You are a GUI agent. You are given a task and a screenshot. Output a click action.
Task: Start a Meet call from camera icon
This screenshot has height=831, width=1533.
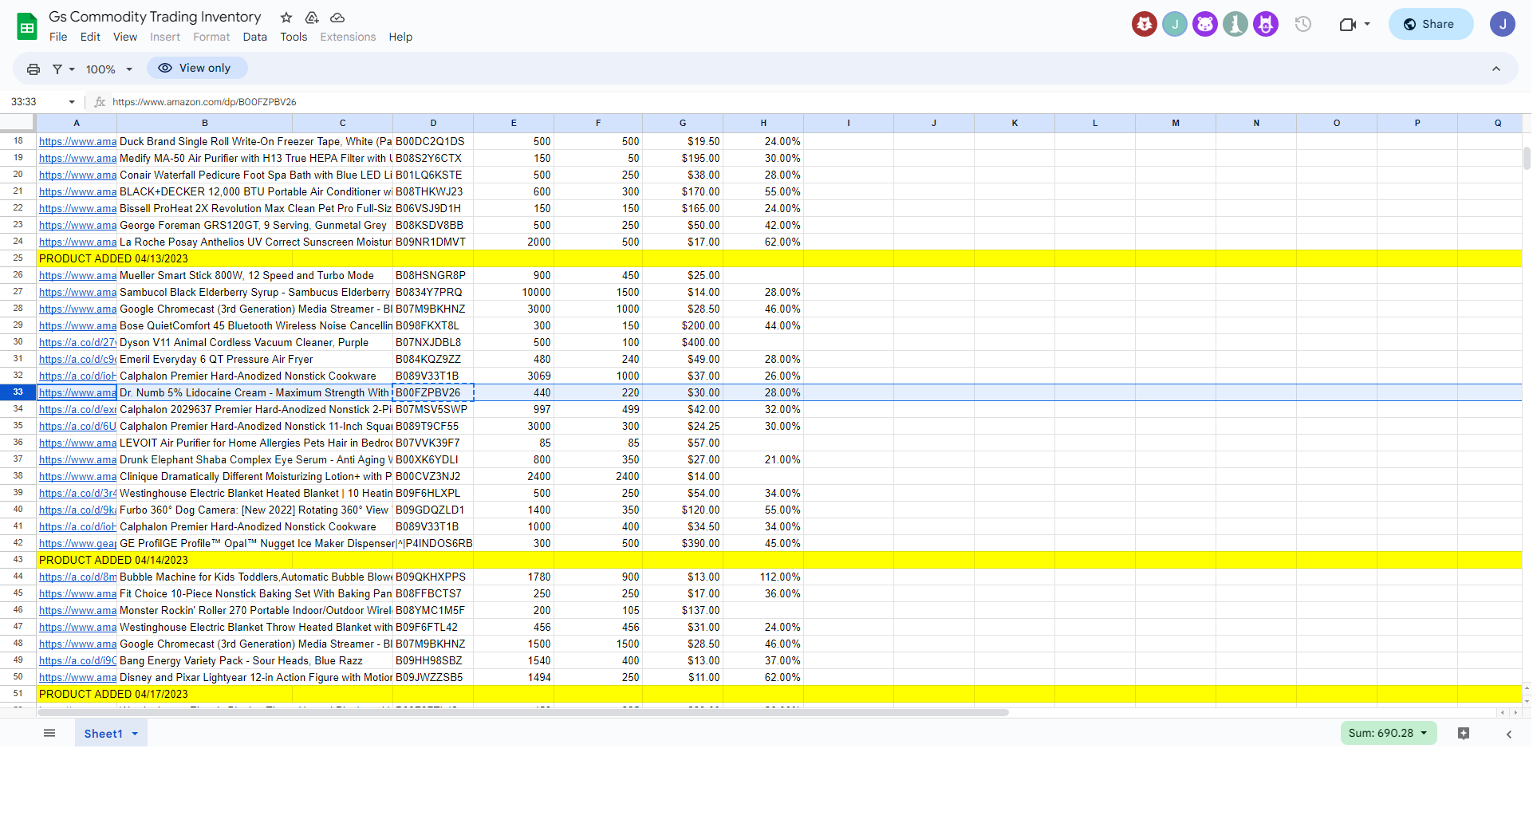point(1348,24)
